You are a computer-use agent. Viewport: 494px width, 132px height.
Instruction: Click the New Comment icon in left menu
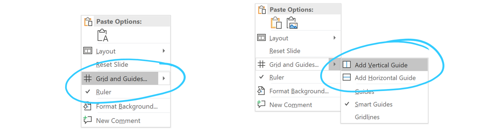(87, 120)
